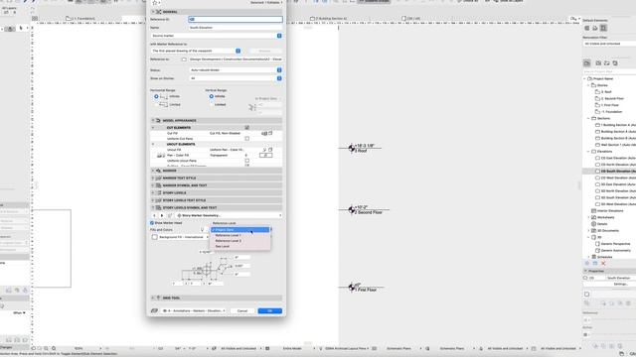Image resolution: width=636 pixels, height=357 pixels.
Task: Expand the Story Levels Text Style section
Action: pos(153,200)
